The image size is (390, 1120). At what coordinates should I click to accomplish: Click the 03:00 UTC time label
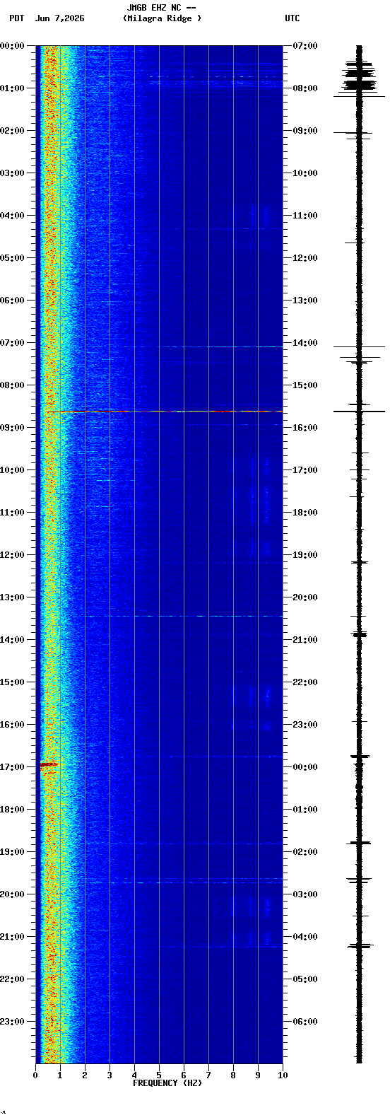click(305, 894)
